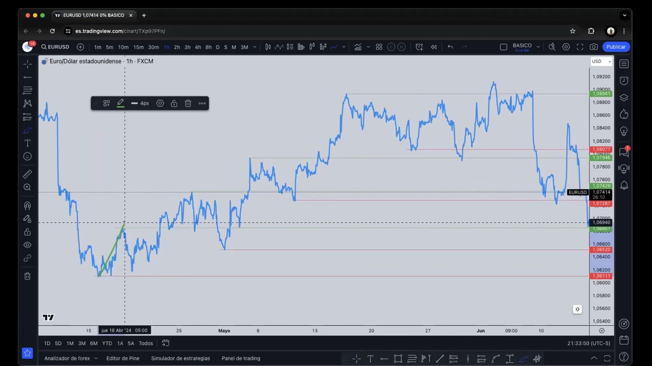This screenshot has height=366, width=652.
Task: Open the replay rewind button
Action: point(434,47)
